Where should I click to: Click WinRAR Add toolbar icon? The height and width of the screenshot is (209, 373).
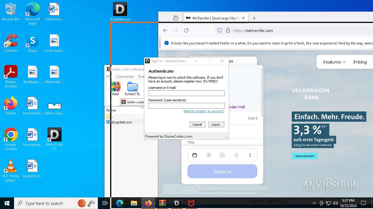point(116,89)
